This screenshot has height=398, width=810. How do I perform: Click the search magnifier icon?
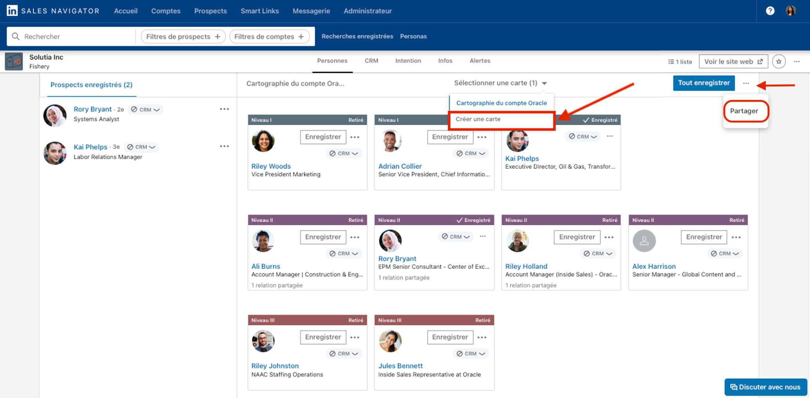[16, 36]
